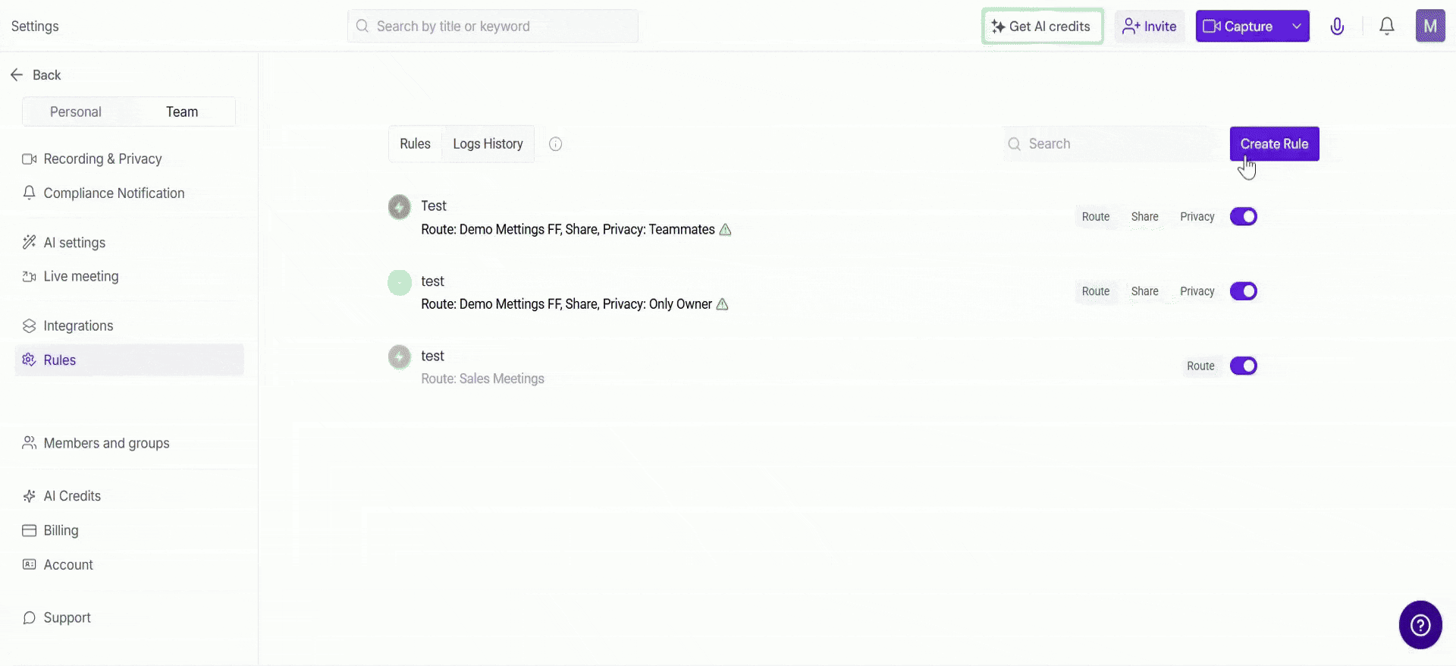Open the M profile avatar

[x=1430, y=26]
